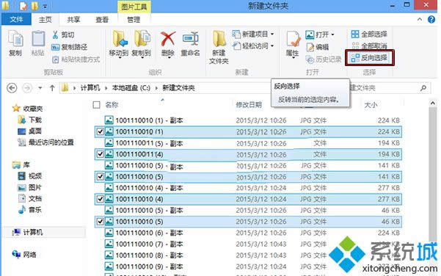Select file 100110010 (9) - 副本
The height and width of the screenshot is (276, 441).
tap(248, 266)
